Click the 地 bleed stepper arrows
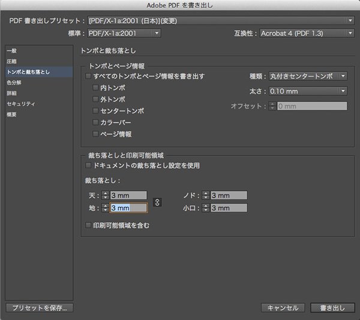The height and width of the screenshot is (320, 360). tap(106, 208)
